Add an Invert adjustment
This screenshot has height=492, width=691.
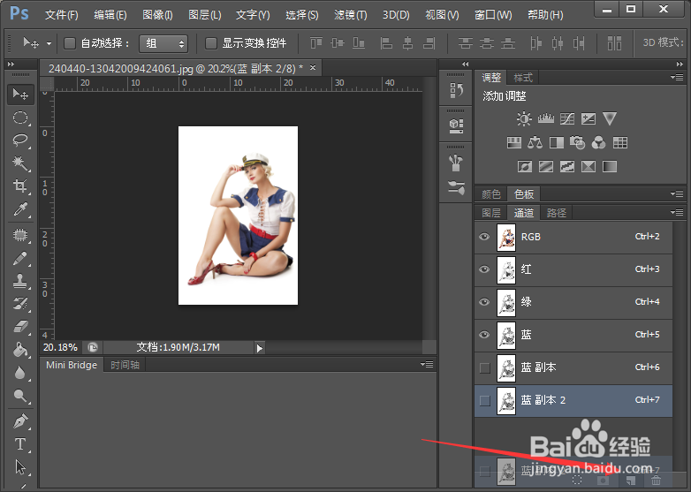pos(524,166)
